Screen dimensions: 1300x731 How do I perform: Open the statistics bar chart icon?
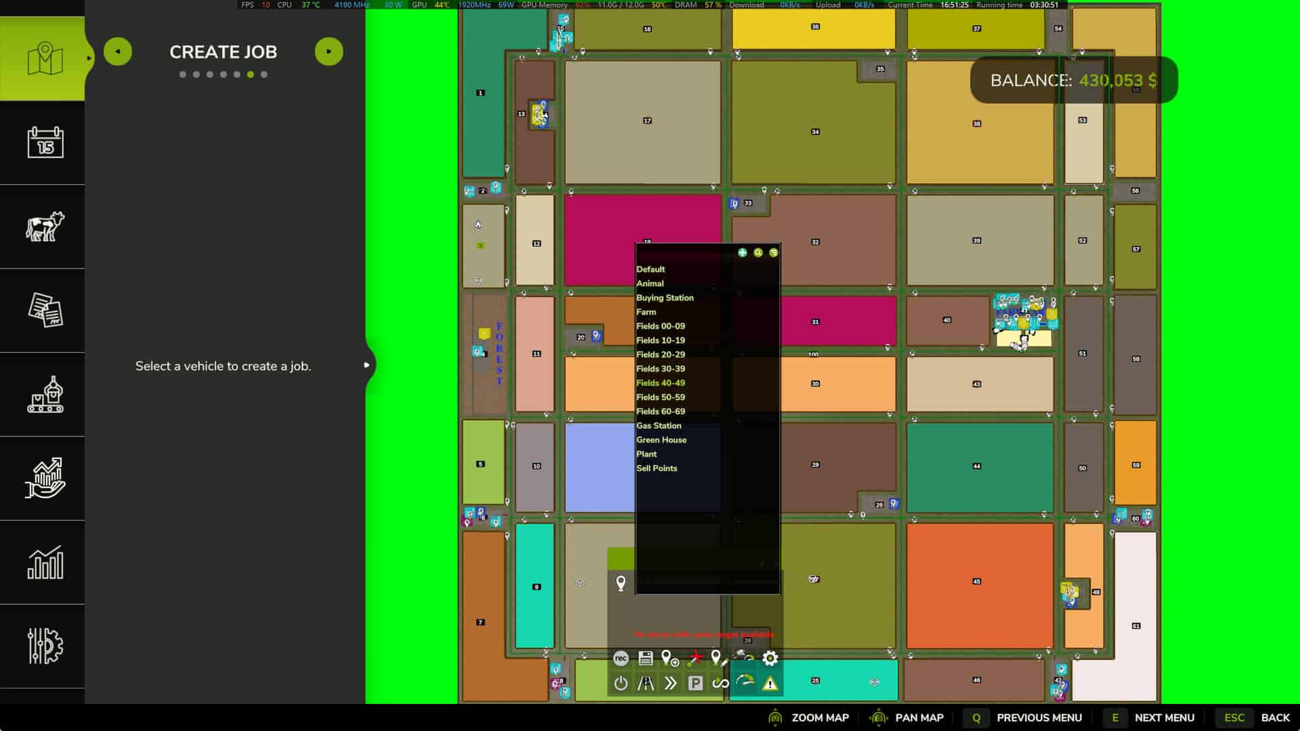(x=45, y=562)
